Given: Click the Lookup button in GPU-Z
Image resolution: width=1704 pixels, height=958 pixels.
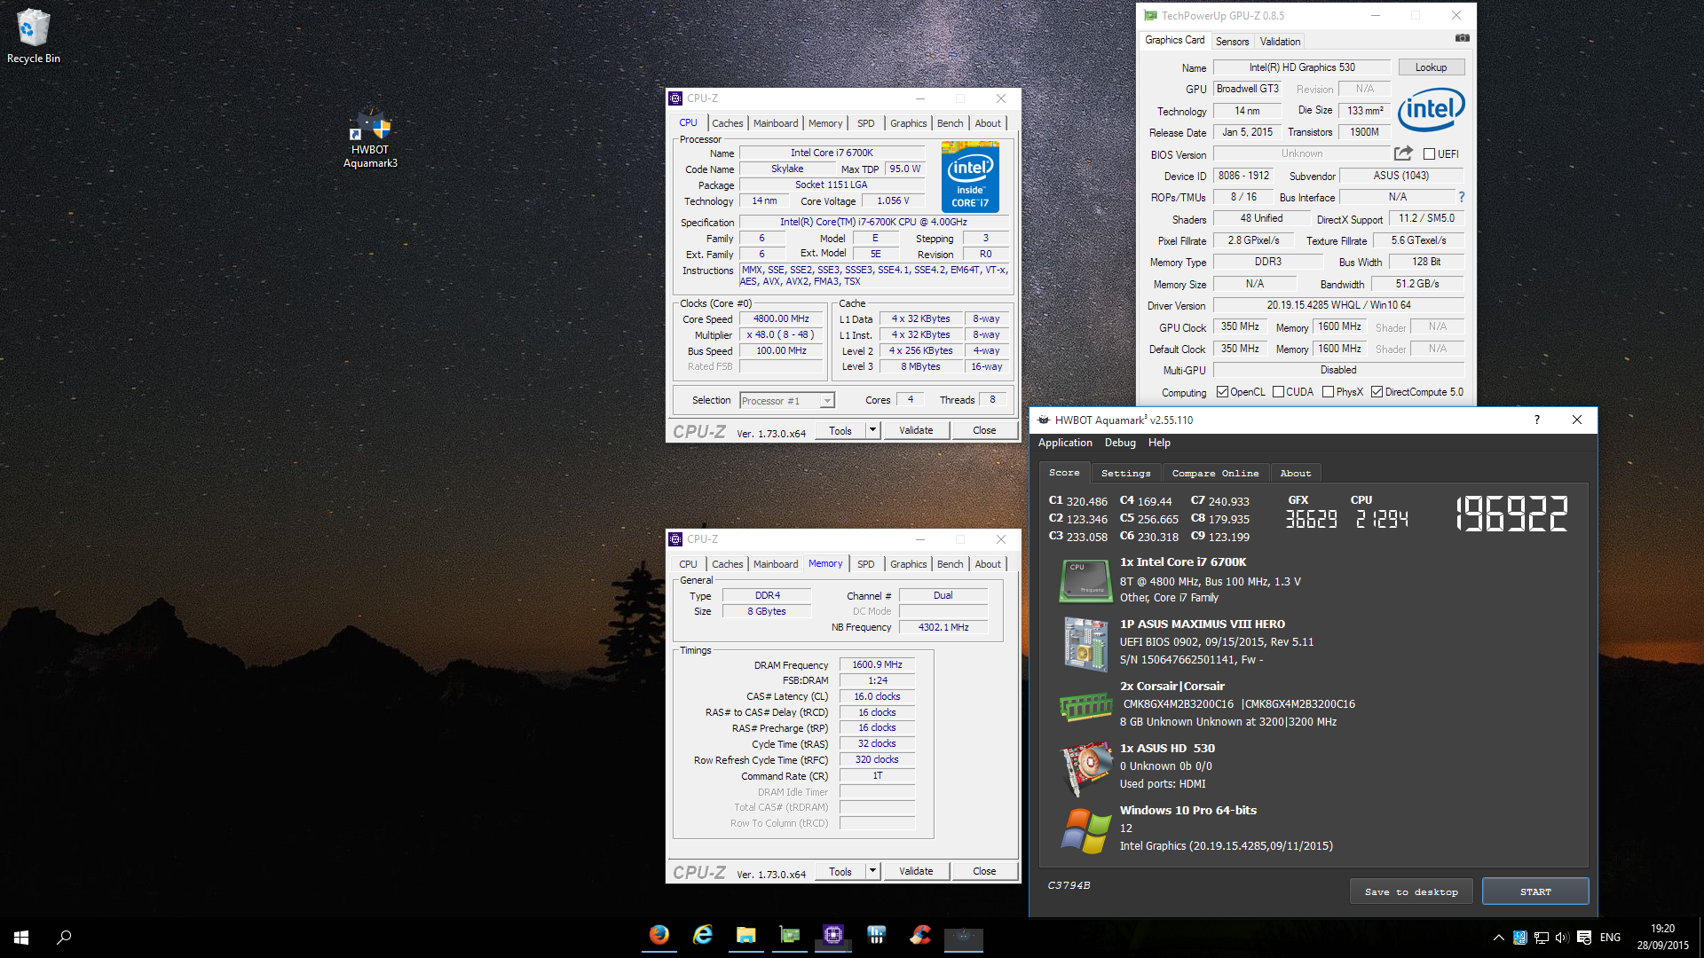Looking at the screenshot, I should (x=1431, y=67).
